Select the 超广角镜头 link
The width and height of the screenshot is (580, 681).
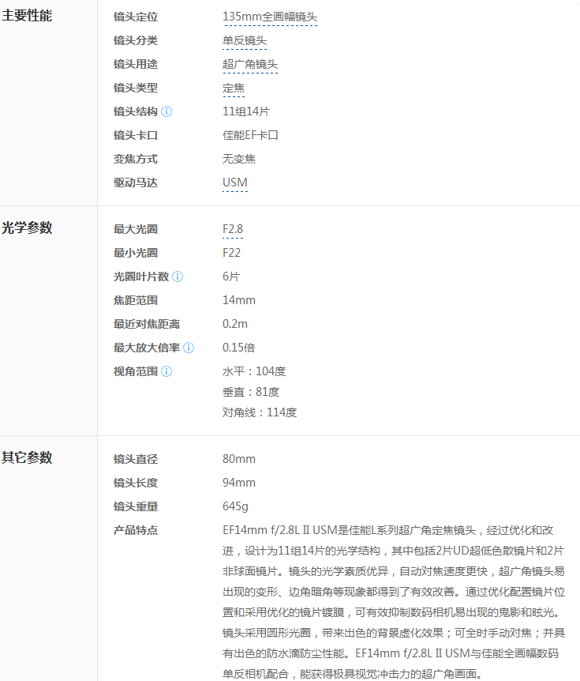[x=250, y=64]
